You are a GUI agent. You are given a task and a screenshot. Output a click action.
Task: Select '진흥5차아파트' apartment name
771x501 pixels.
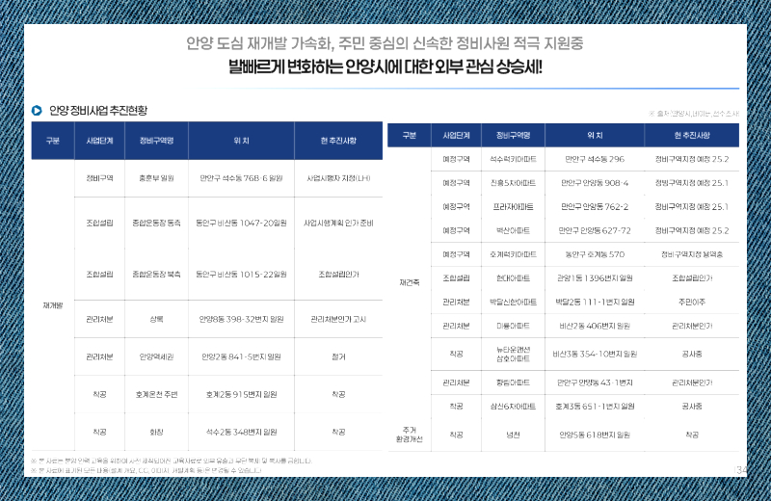[513, 183]
